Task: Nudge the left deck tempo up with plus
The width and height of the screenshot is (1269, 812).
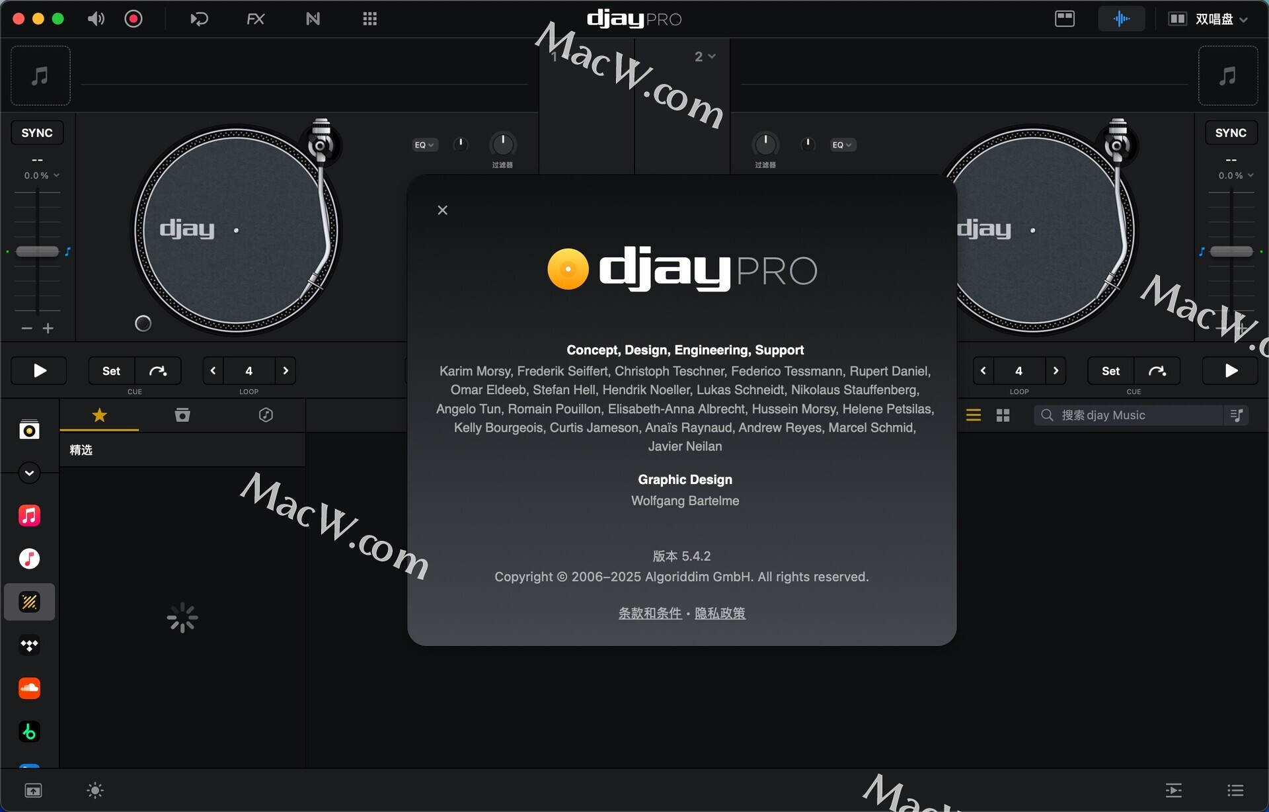Action: 48,328
